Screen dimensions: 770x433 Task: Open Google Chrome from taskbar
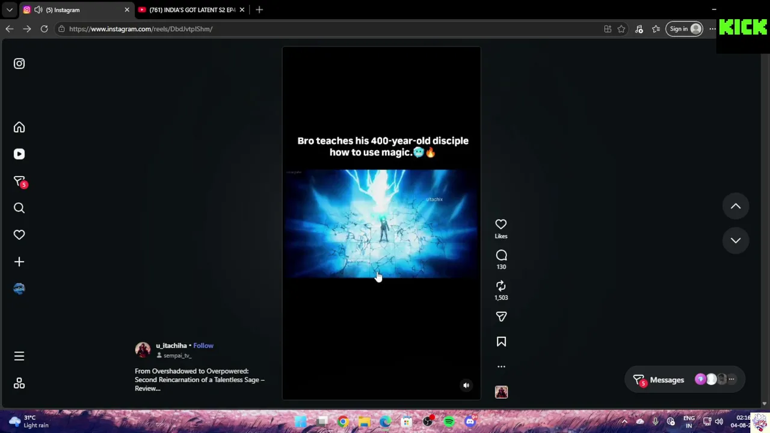(x=343, y=422)
